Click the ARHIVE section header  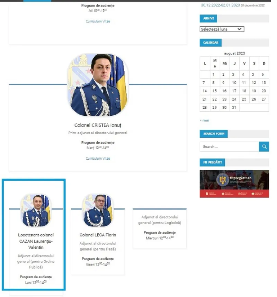tap(208, 18)
